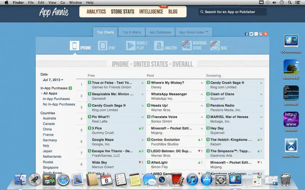Open the Apple menu
Screen dimensions: 305x190
point(6,3)
